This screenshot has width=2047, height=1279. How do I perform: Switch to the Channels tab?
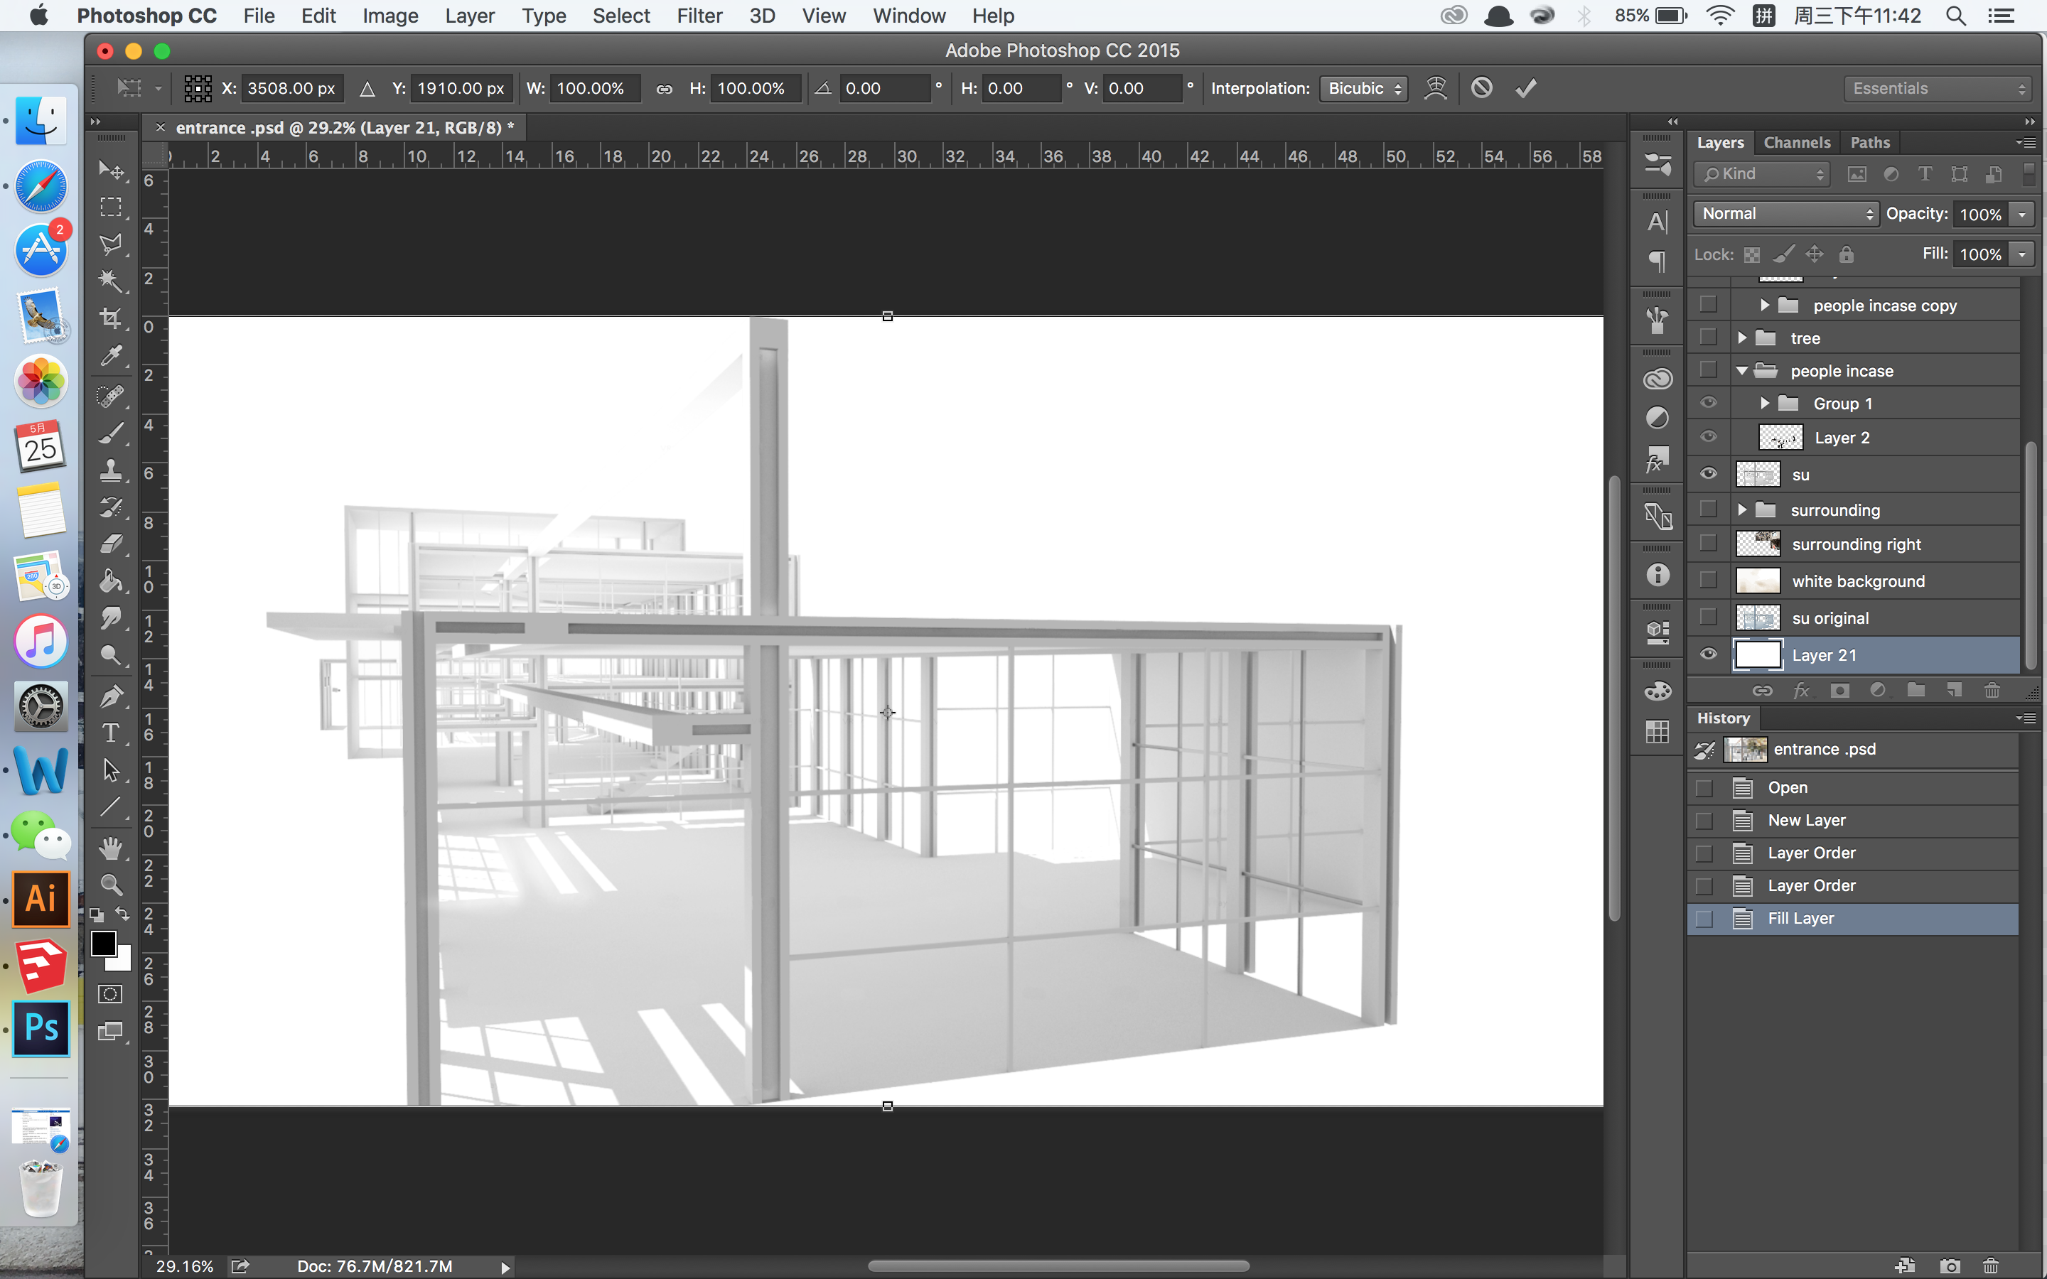1797,143
